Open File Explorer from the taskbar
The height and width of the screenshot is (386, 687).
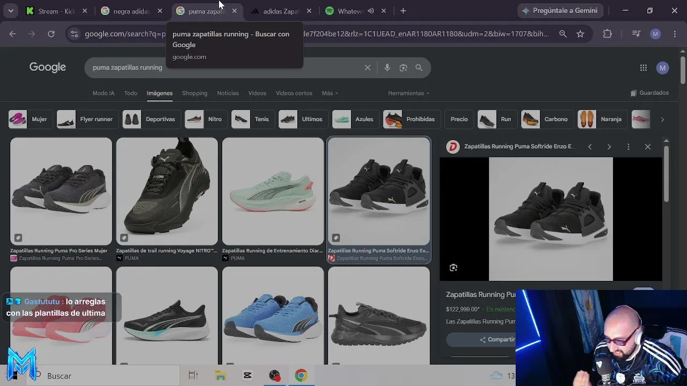tap(221, 376)
